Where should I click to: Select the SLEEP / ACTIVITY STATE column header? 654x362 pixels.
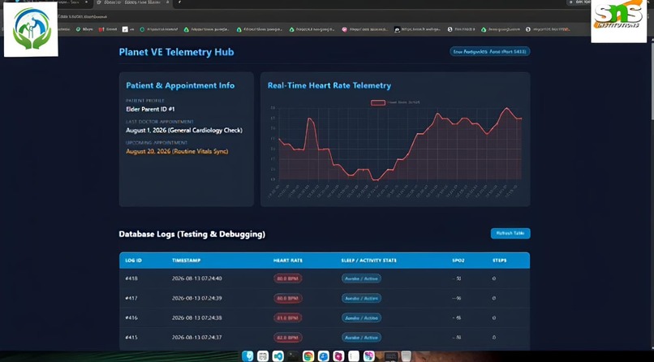368,261
